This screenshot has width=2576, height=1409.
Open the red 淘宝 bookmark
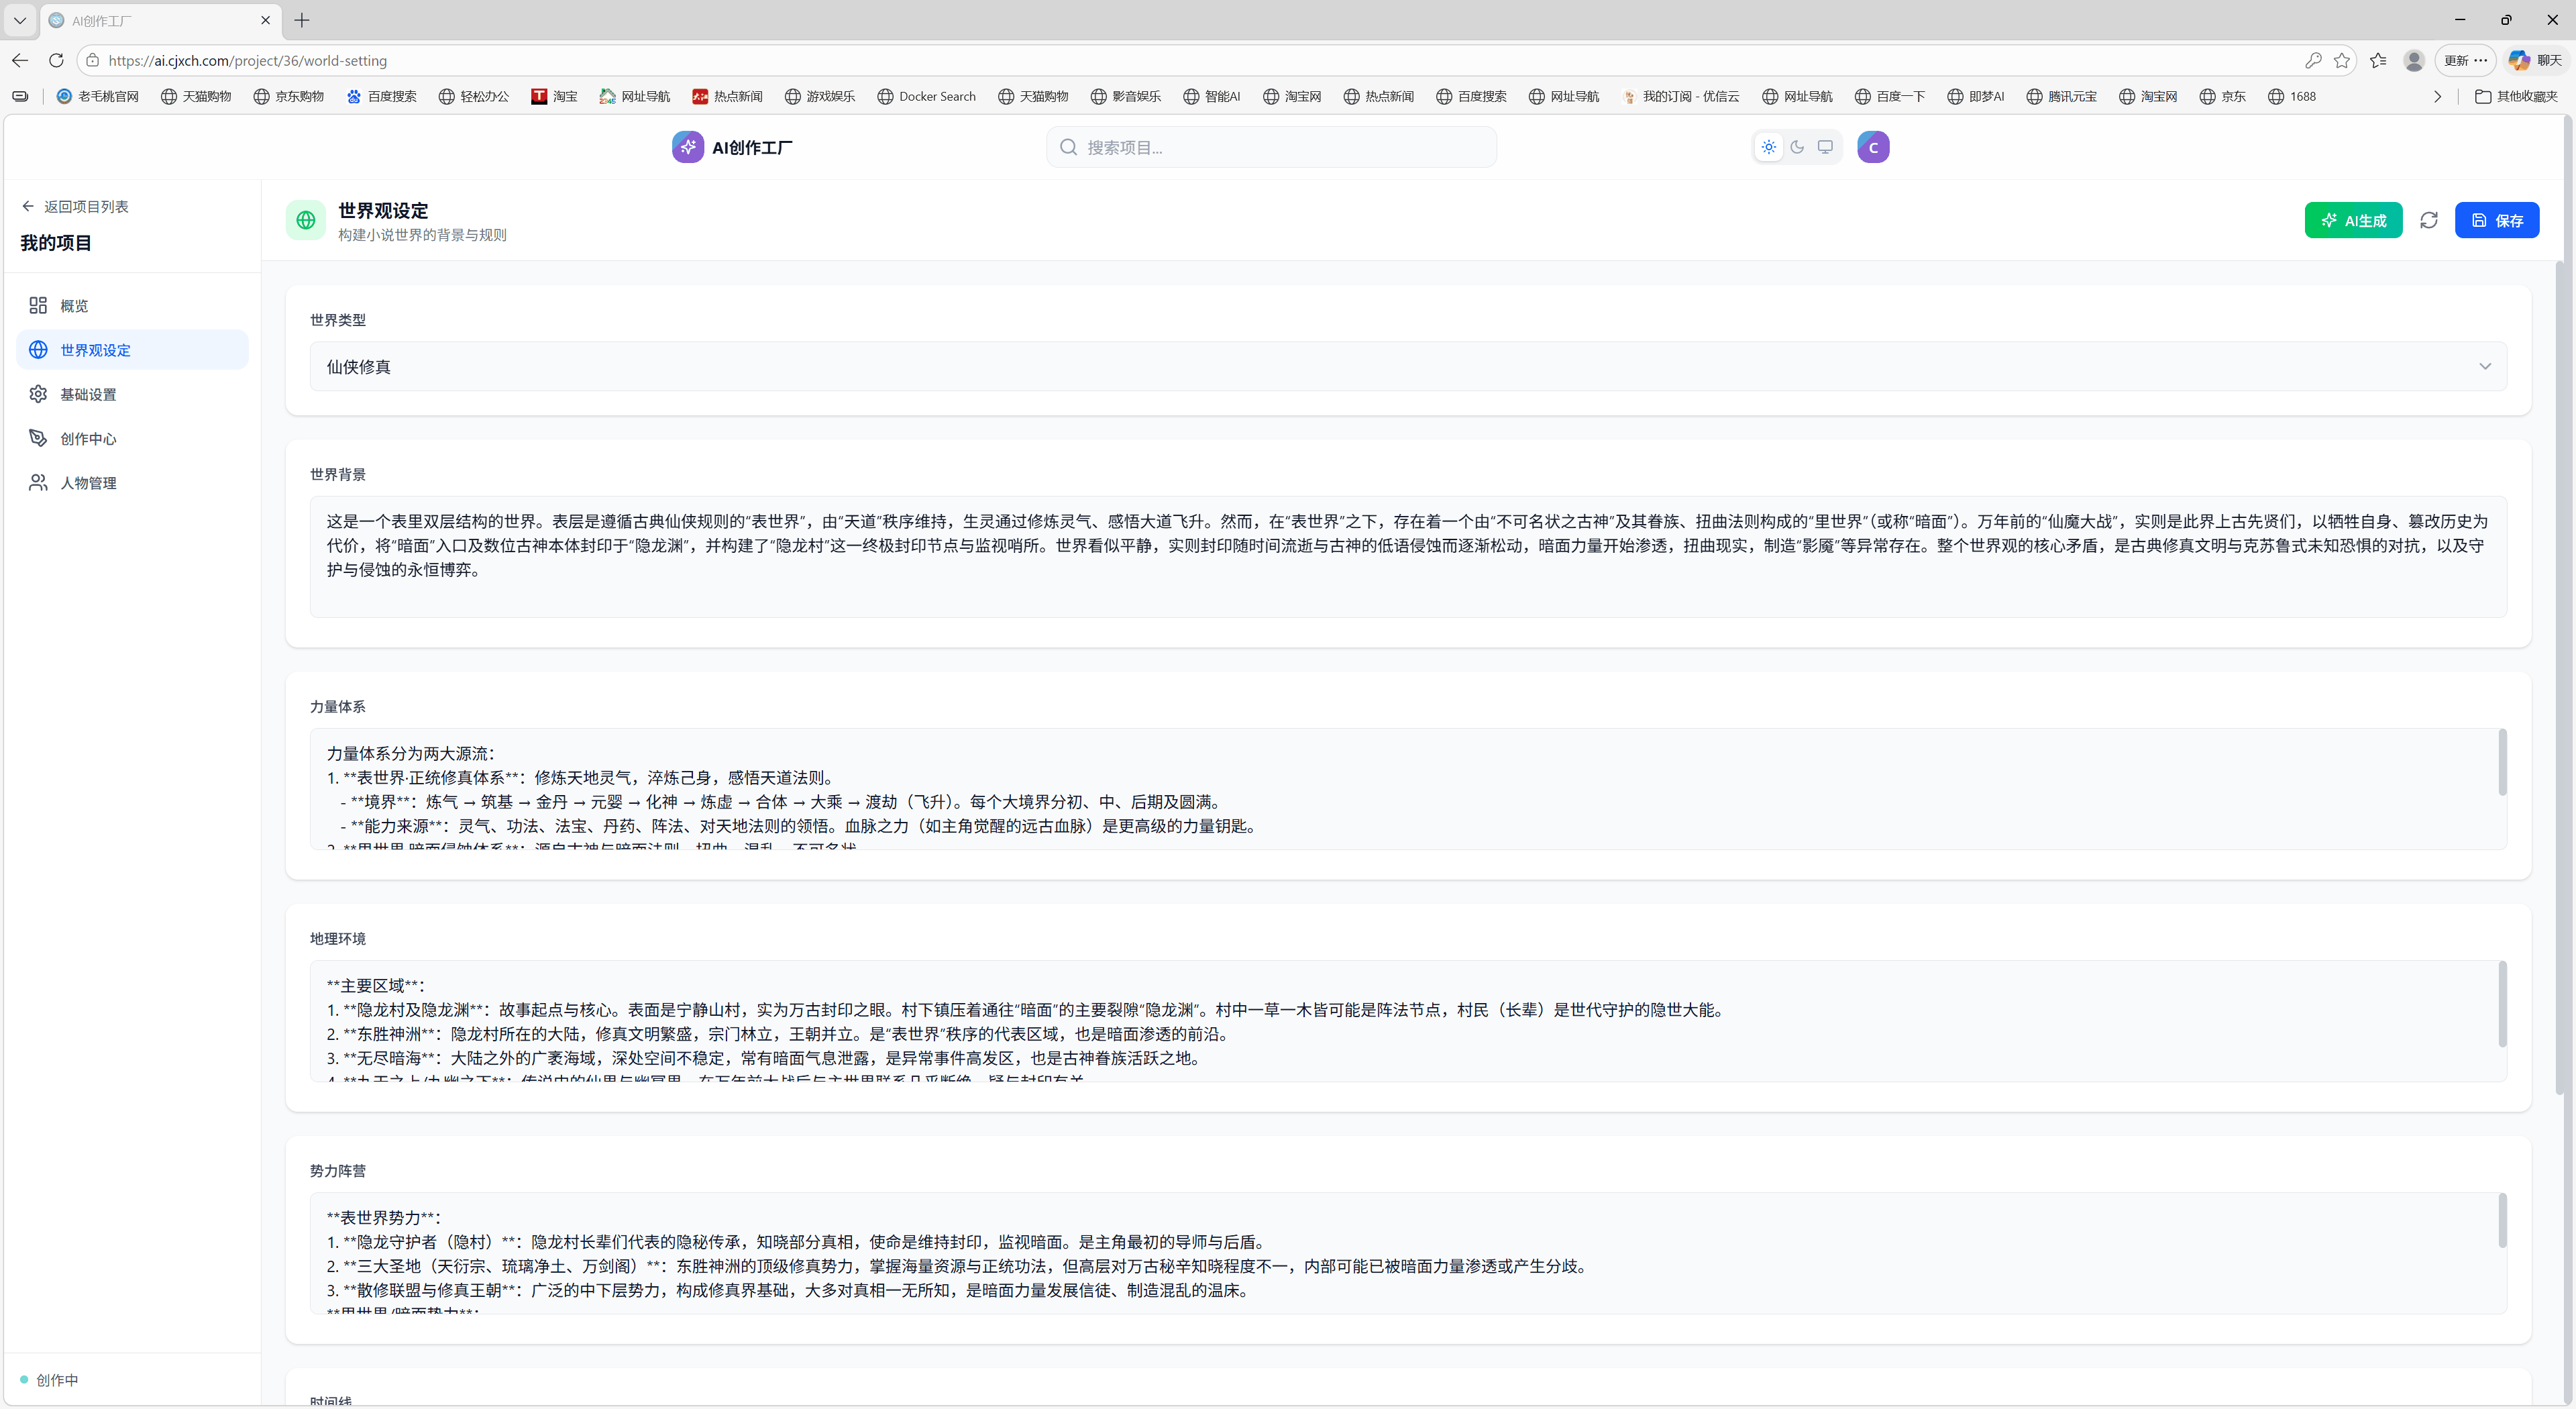(x=554, y=96)
